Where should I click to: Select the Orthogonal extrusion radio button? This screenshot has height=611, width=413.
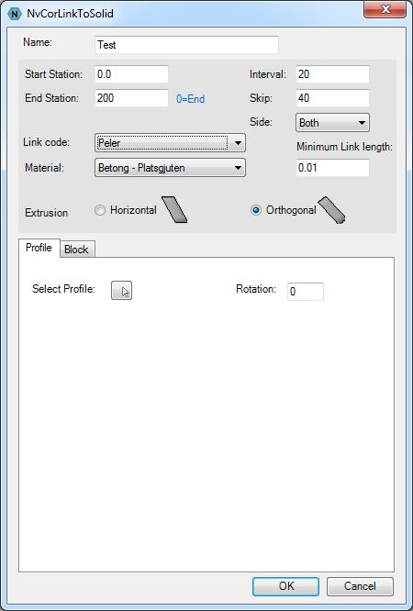(x=256, y=210)
